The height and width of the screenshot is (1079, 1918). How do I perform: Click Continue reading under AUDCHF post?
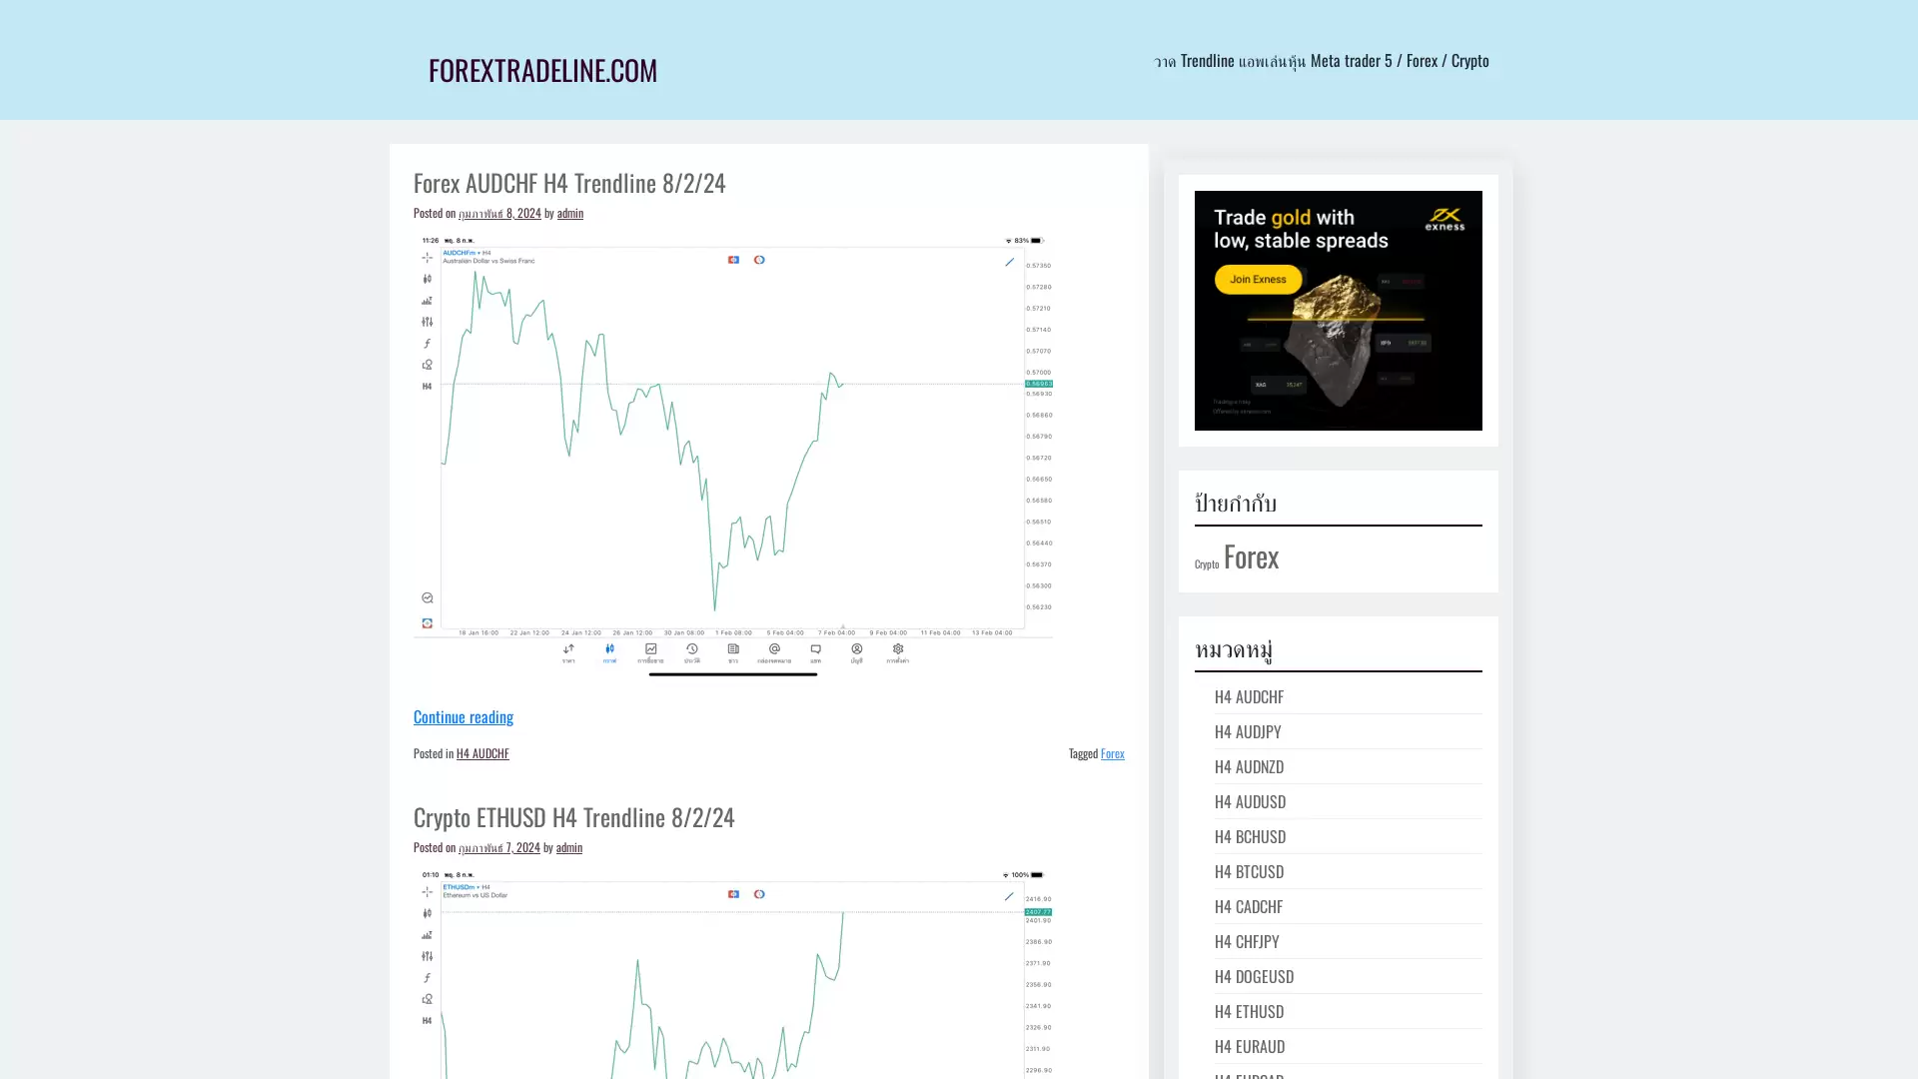[463, 716]
